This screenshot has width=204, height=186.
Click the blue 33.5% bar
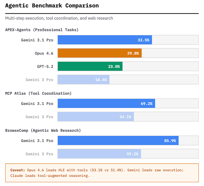[x=105, y=40]
